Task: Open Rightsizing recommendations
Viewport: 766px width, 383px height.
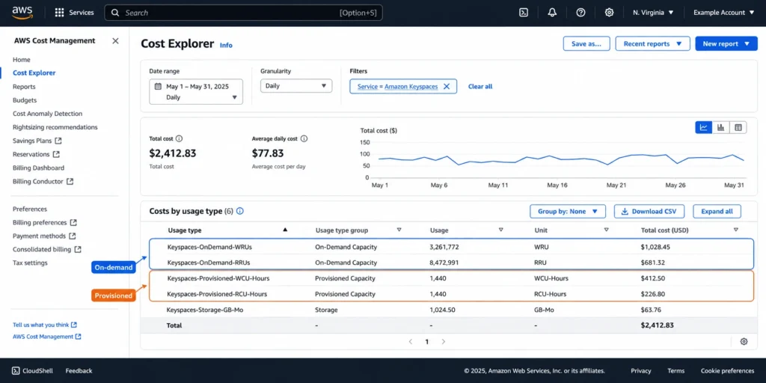Action: point(55,127)
